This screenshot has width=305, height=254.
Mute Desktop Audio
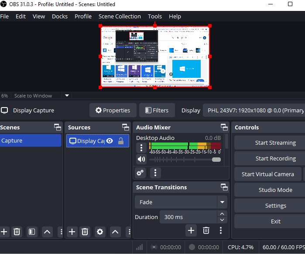coord(141,159)
